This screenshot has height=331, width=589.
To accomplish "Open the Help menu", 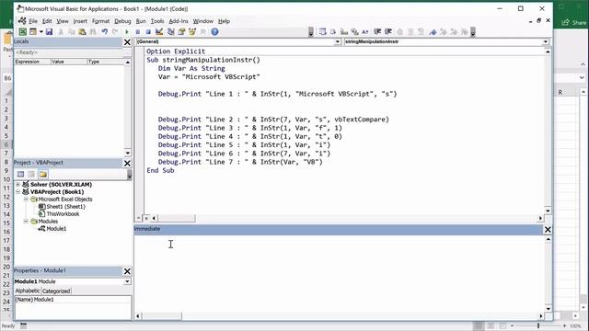I will (x=224, y=21).
